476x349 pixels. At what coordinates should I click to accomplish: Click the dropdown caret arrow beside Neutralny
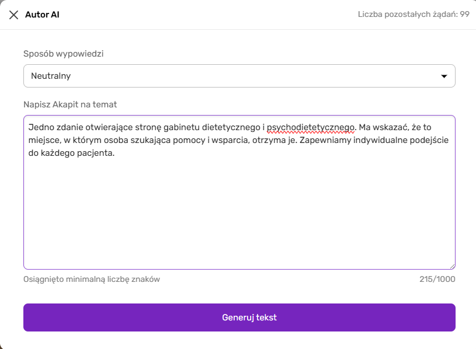[444, 76]
